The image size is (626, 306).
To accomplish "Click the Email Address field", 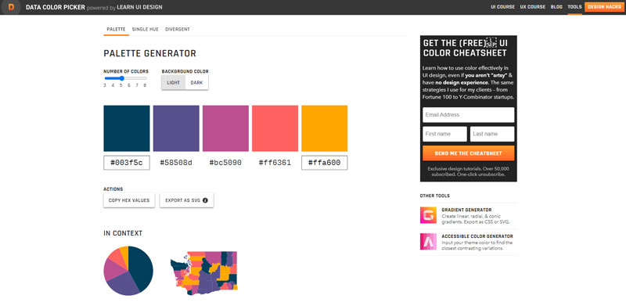I will (x=468, y=114).
